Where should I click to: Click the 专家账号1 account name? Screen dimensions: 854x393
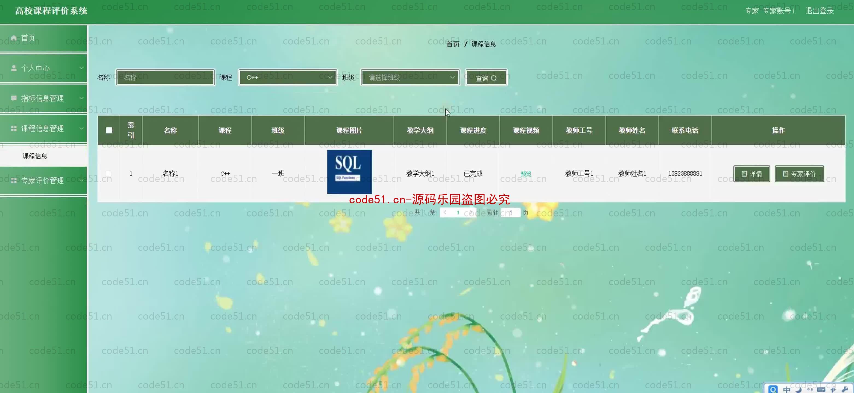click(778, 11)
